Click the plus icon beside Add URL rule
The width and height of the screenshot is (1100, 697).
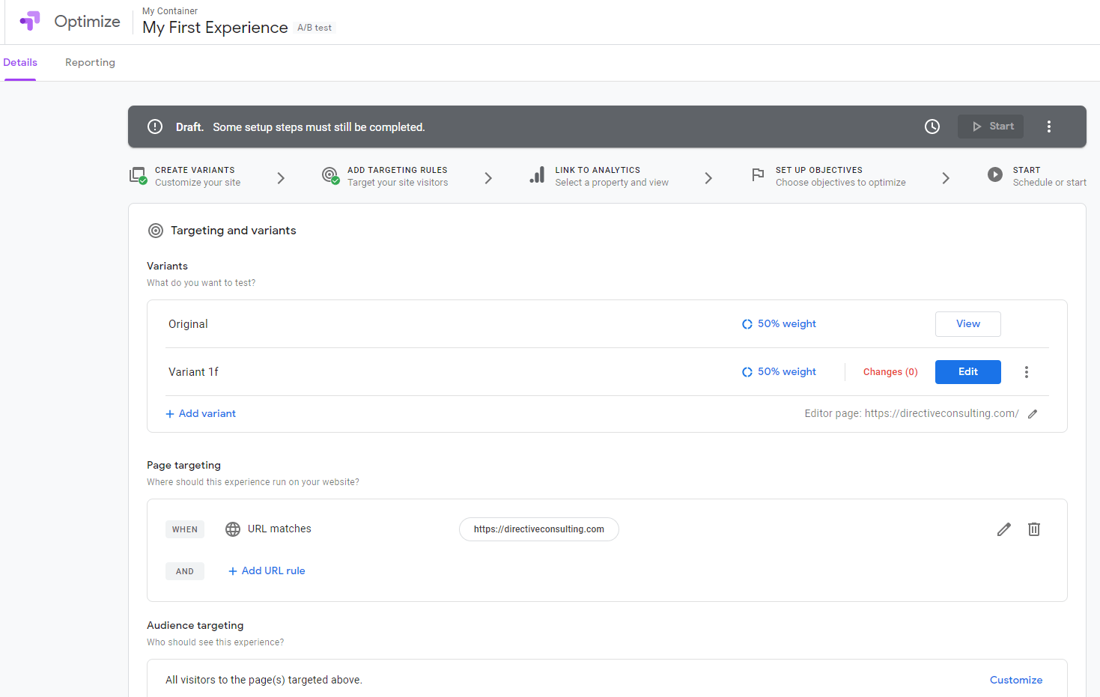pos(233,571)
